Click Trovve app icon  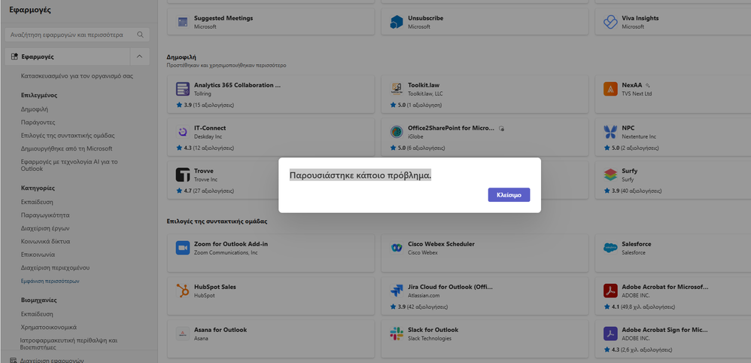pos(182,175)
